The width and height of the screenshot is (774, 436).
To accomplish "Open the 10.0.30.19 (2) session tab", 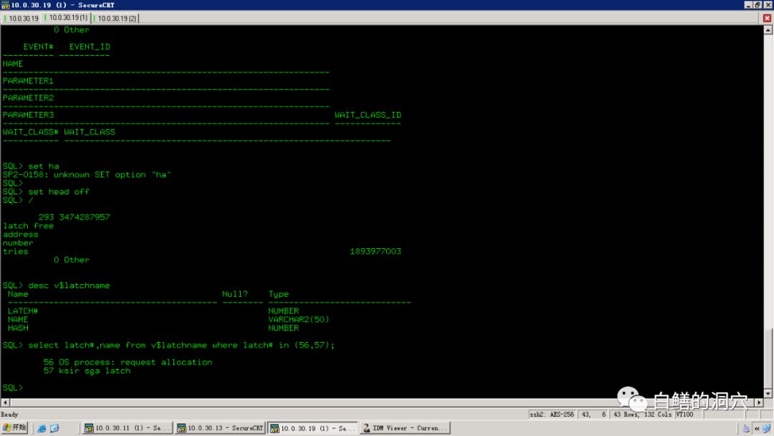I will pos(116,18).
